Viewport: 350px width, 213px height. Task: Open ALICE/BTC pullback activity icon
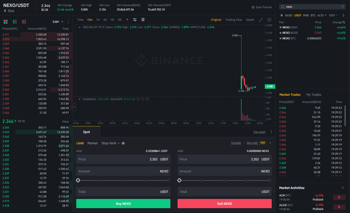point(339,207)
